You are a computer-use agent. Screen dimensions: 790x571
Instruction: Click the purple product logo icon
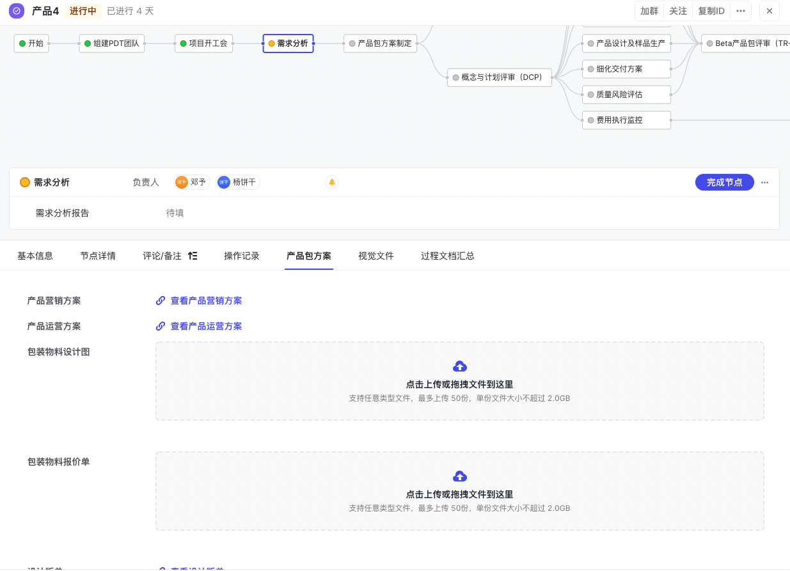(17, 11)
